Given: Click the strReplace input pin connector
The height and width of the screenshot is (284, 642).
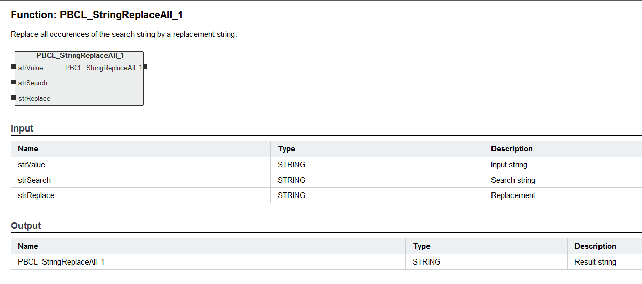Looking at the screenshot, I should (x=13, y=98).
